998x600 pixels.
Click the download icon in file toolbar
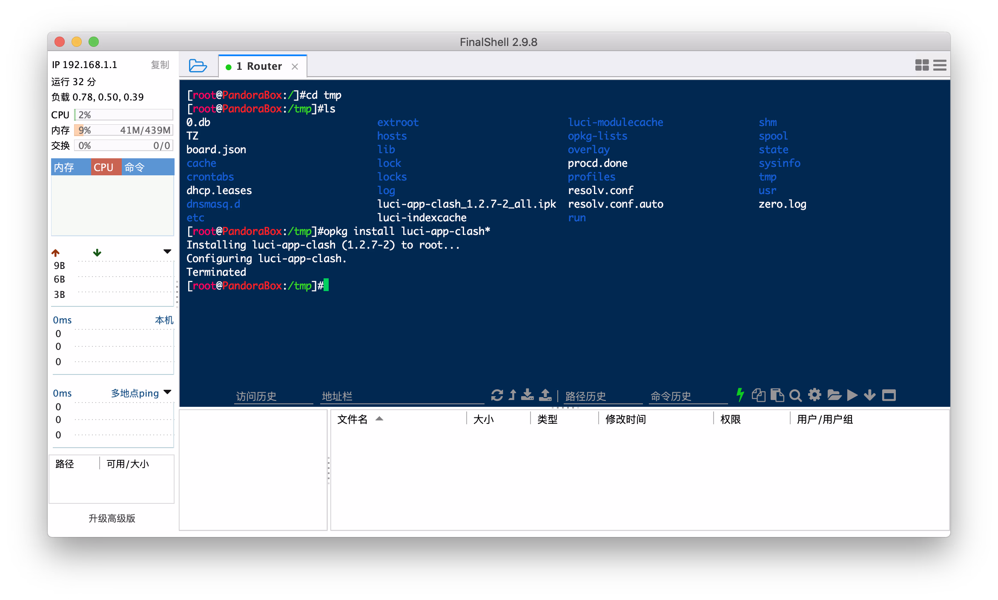click(527, 395)
